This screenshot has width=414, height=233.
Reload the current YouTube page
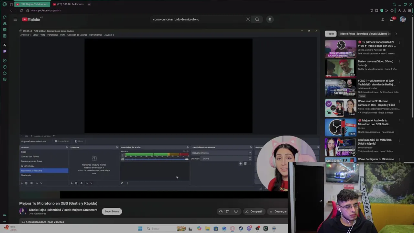(x=21, y=10)
